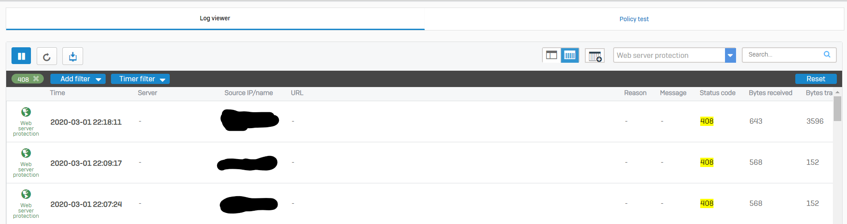Viewport: 847px width, 224px height.
Task: Click globe icon of the 22:09:17 entry
Action: [26, 153]
